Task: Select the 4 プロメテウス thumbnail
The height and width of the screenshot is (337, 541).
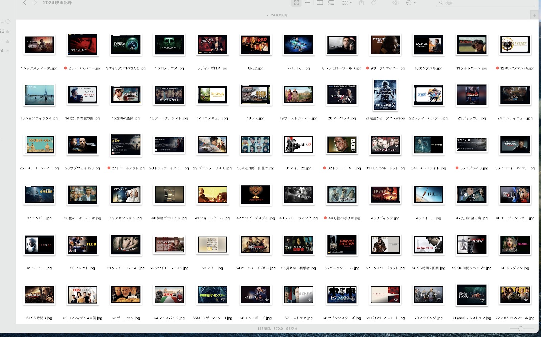Action: tap(169, 45)
